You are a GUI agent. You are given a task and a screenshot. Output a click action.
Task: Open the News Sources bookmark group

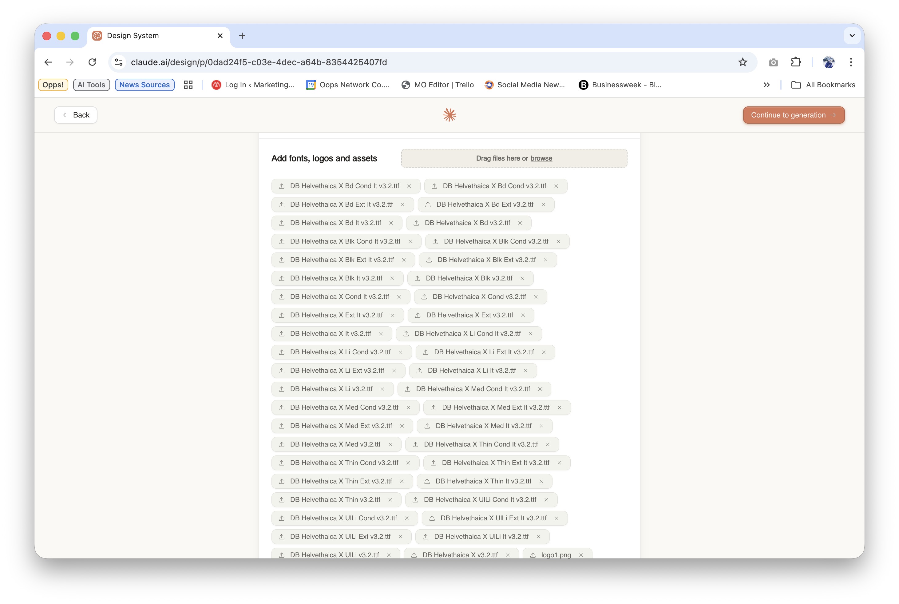point(145,85)
